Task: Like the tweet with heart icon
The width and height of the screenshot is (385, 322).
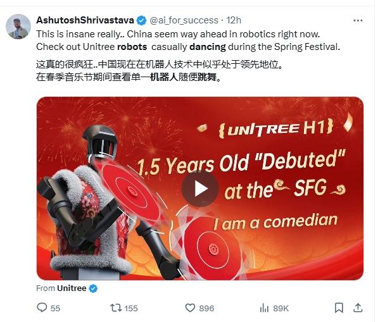Action: tap(190, 307)
